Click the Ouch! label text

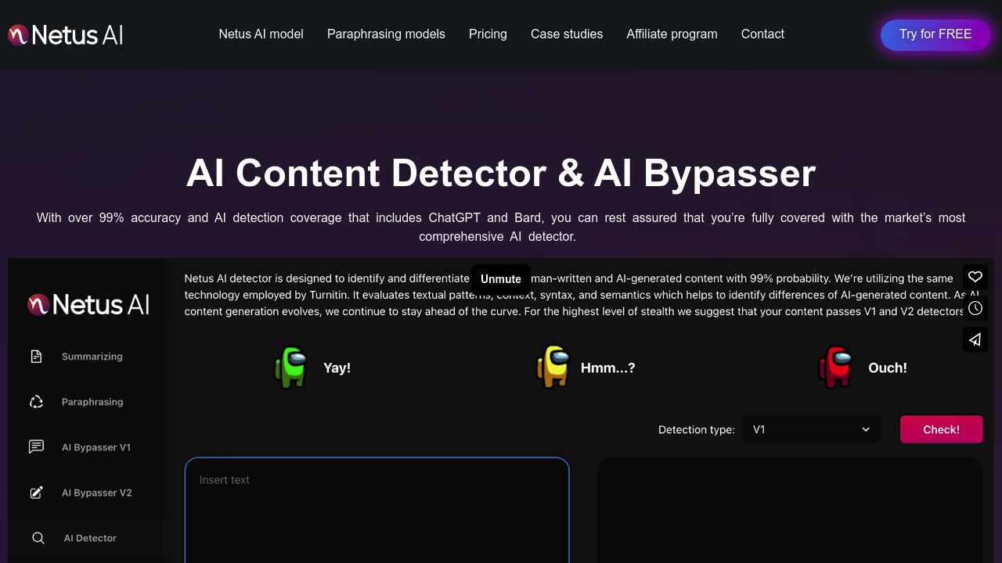point(888,368)
